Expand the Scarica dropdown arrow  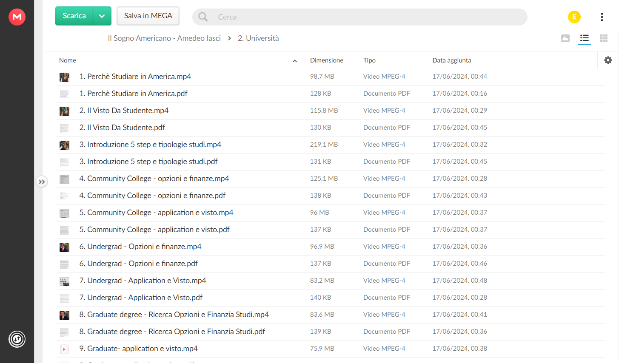pyautogui.click(x=102, y=16)
